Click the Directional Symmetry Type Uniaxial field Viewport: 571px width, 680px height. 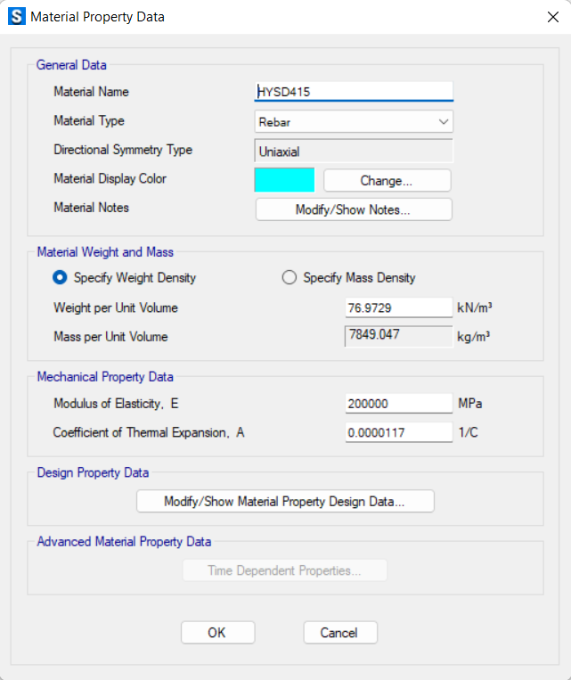pos(354,151)
